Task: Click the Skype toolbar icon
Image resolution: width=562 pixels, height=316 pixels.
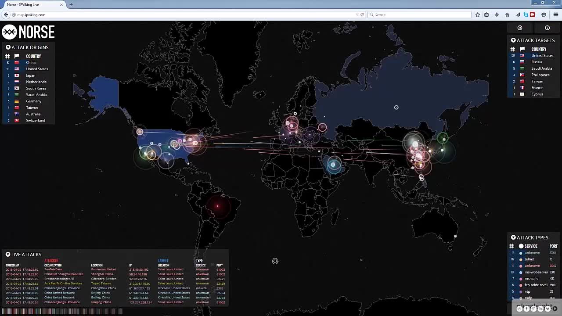Action: pos(526,14)
